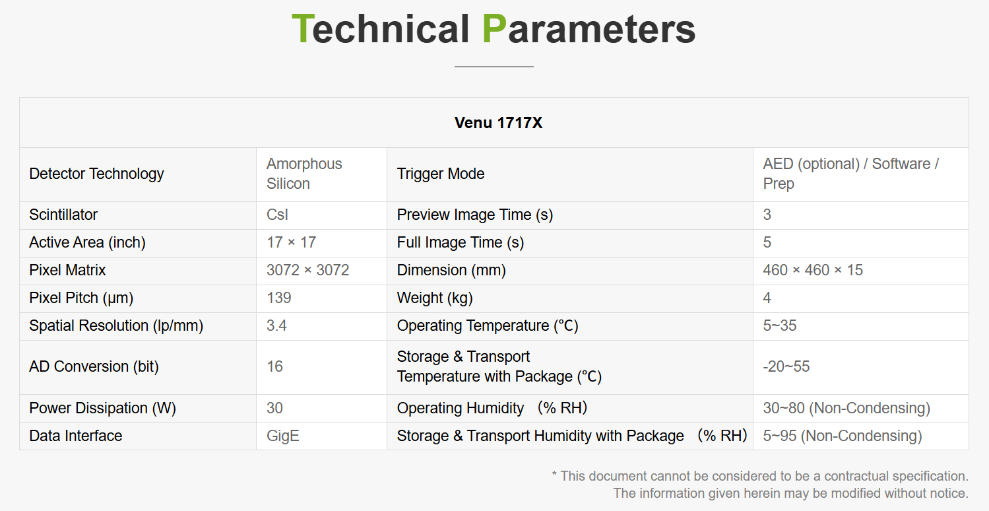This screenshot has width=989, height=511.
Task: Click the GigE data interface value
Action: pyautogui.click(x=283, y=436)
